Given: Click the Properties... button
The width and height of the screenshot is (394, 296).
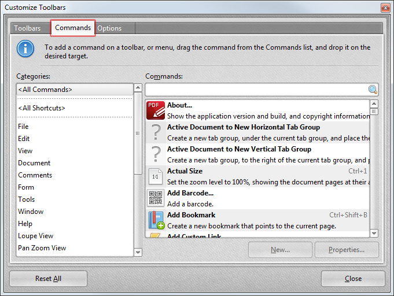Looking at the screenshot, I should tap(347, 250).
